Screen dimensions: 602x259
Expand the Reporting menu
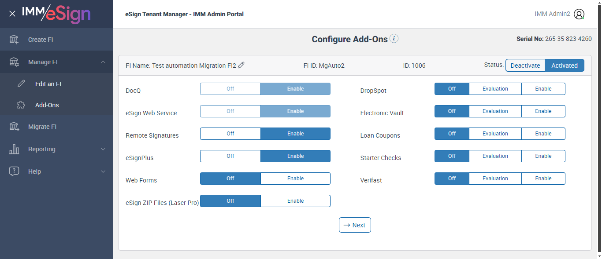pos(103,149)
